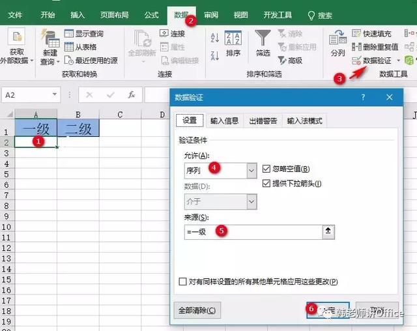Click the 确定 button in dialog

(x=328, y=310)
